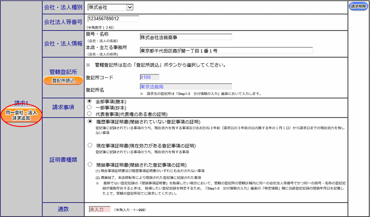Click the orange 登記所読込 button

tap(63, 81)
